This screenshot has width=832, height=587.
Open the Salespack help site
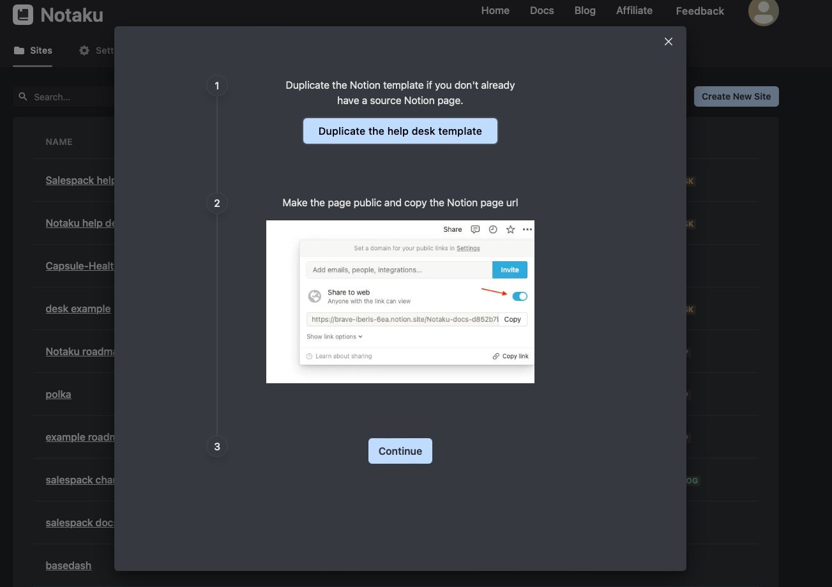tap(80, 181)
